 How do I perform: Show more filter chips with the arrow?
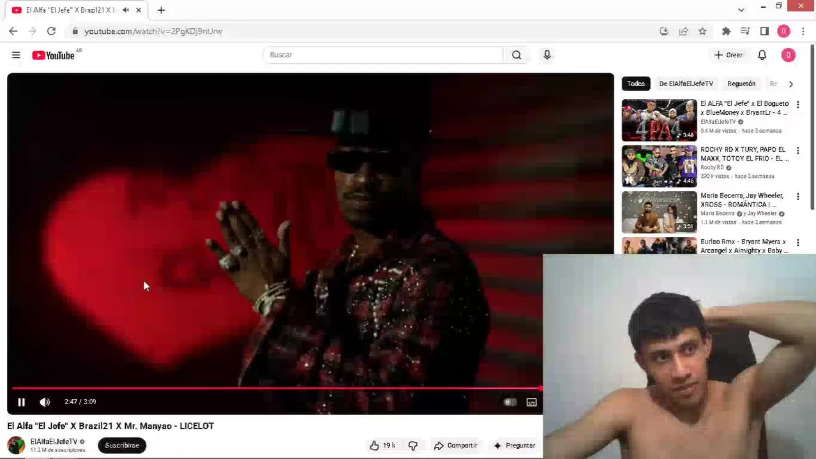(790, 84)
